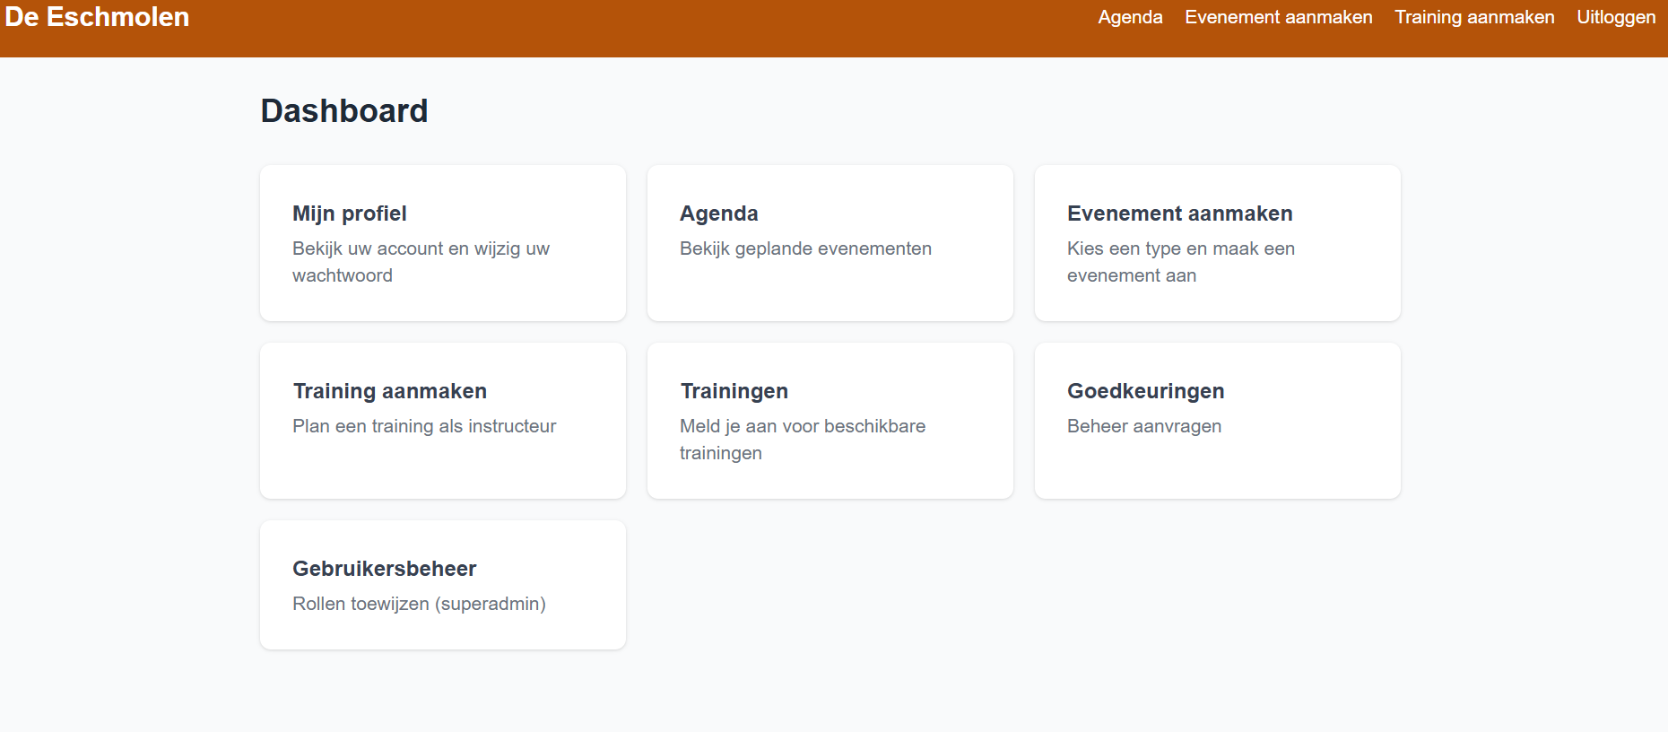Click the text 'Beheer aanvragen'
Screen dimensions: 1668x732
(1144, 426)
